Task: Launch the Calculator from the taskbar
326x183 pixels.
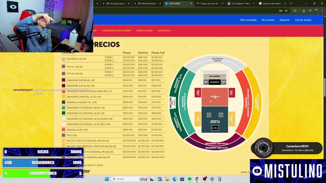Action: tap(219, 179)
